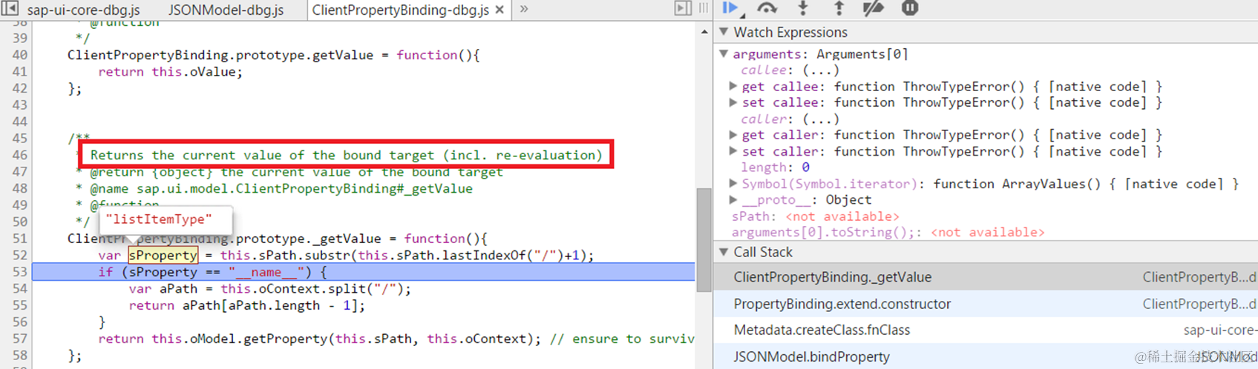The image size is (1258, 369).
Task: Expand Symbol(Symbol.iterator) entry
Action: pos(733,183)
